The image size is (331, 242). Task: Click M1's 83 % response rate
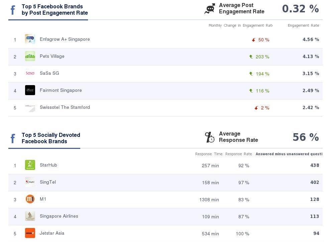coord(244,200)
